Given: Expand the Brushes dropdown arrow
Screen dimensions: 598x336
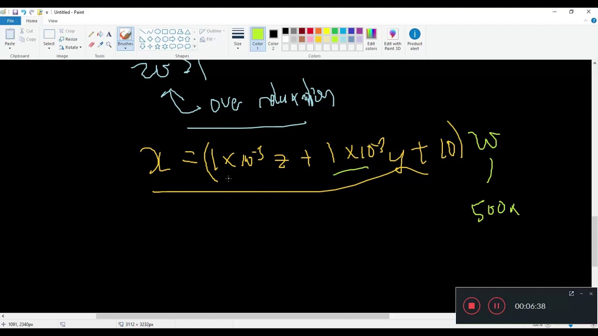Looking at the screenshot, I should pos(125,48).
